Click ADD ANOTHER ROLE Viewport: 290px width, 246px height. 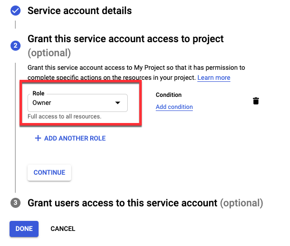70,138
